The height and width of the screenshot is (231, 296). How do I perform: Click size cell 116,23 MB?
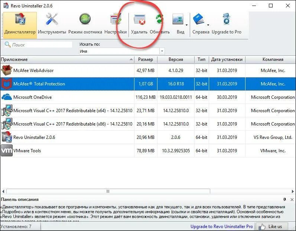146,97
